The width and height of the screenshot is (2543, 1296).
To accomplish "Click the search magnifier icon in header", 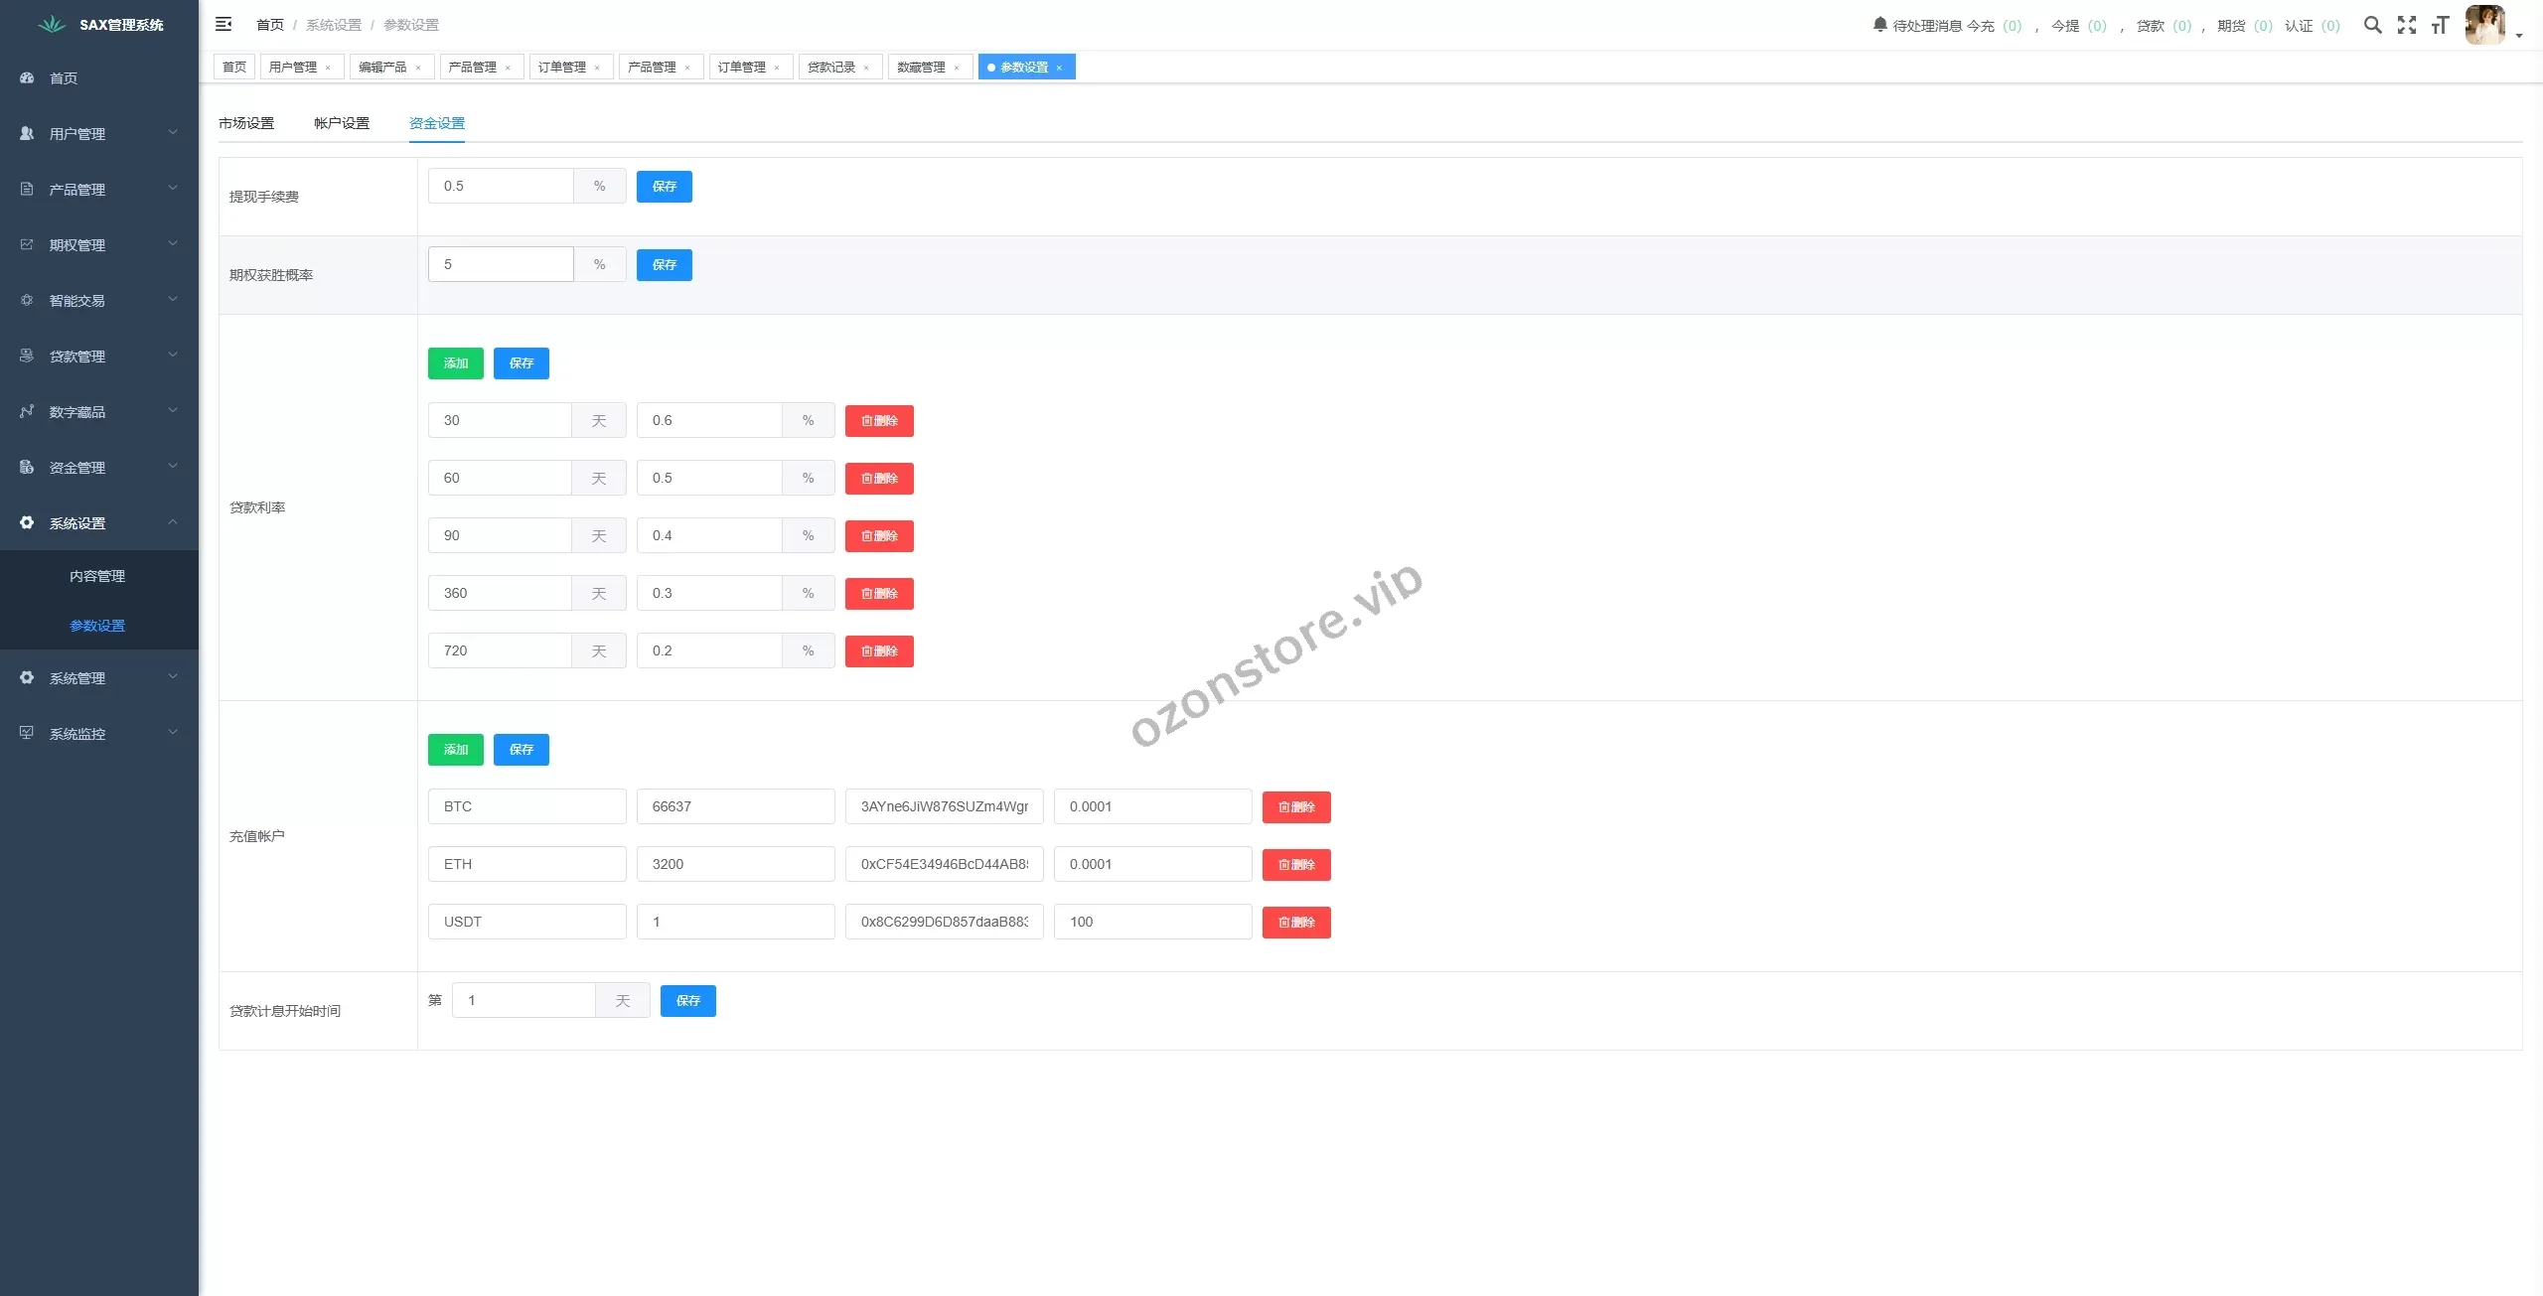I will pos(2372,25).
